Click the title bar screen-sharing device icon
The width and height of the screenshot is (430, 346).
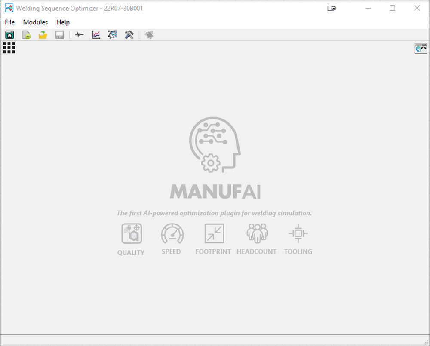tap(332, 8)
